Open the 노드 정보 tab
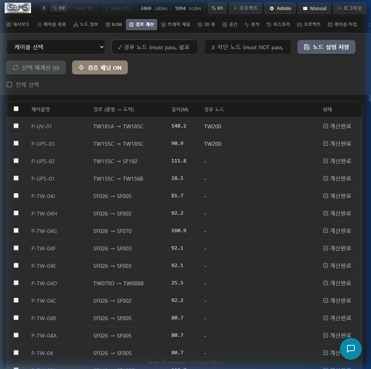The height and width of the screenshot is (369, 371). click(x=86, y=24)
